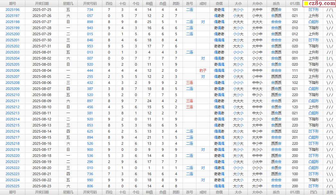Click 下降形 in row 2025199
The height and width of the screenshot is (195, 336).
click(314, 28)
